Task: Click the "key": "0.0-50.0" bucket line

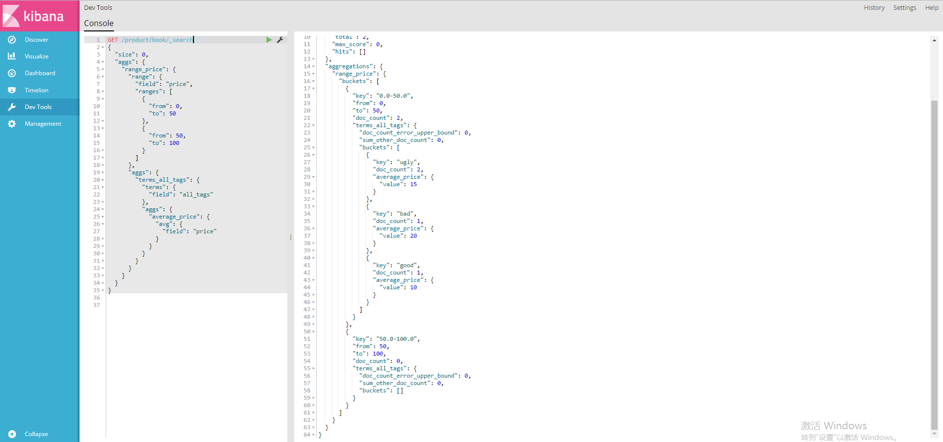Action: (x=383, y=96)
